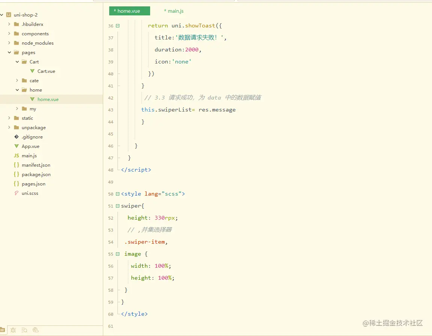Collapse the home folder arrow
This screenshot has height=336, width=432.
(x=17, y=90)
